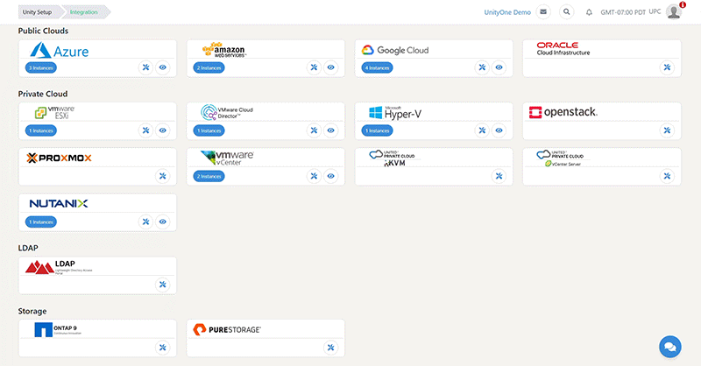View Amazon Web Services instances eye icon
The width and height of the screenshot is (701, 366).
point(331,67)
